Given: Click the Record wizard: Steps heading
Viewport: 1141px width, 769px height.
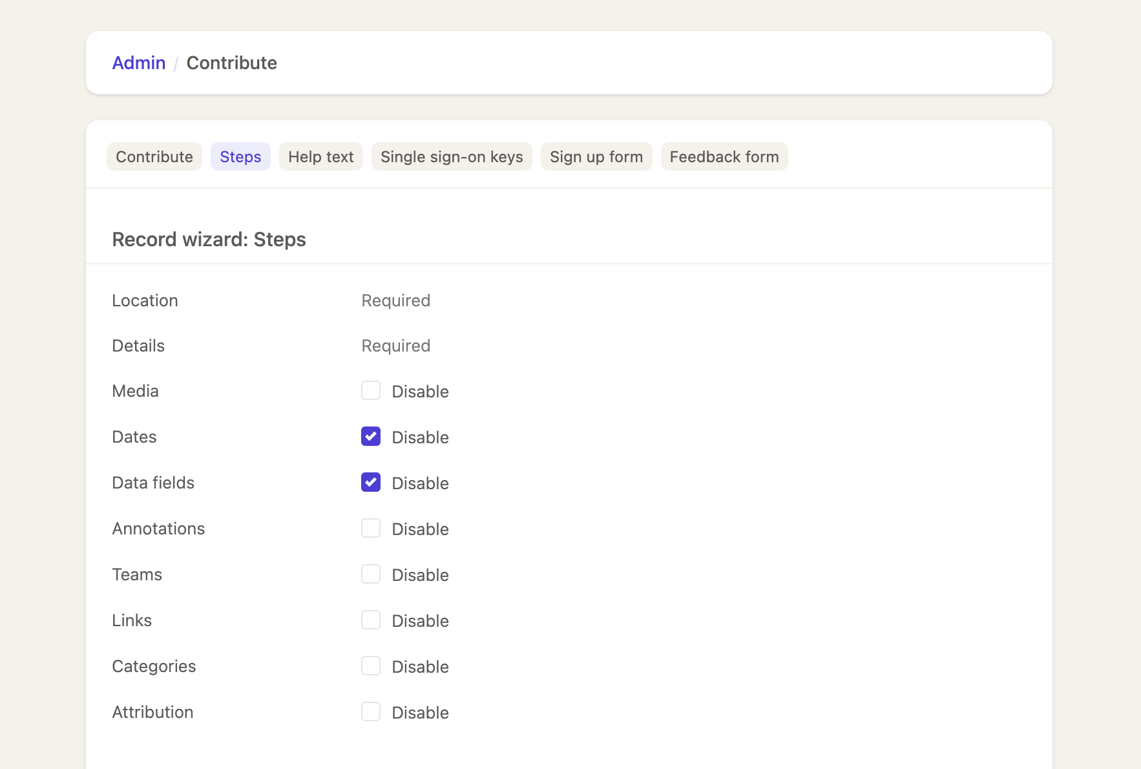Looking at the screenshot, I should point(209,240).
